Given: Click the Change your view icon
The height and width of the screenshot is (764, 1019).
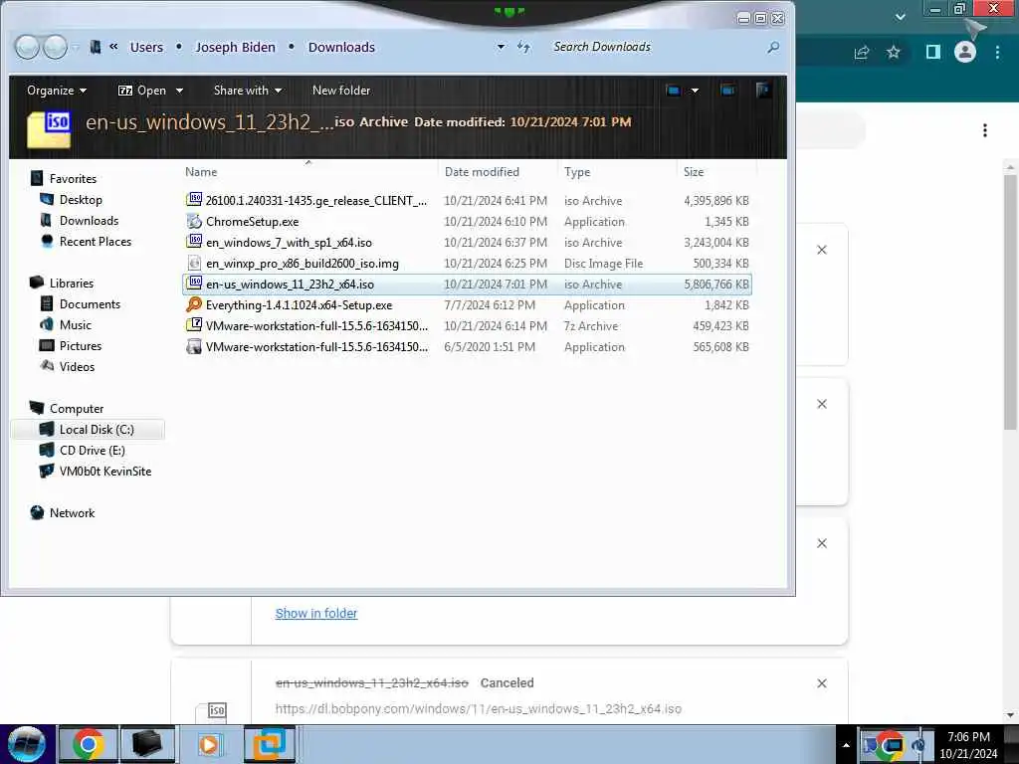Looking at the screenshot, I should coord(674,91).
